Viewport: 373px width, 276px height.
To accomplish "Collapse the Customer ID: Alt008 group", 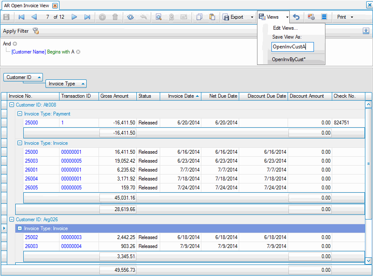I will pos(11,105).
